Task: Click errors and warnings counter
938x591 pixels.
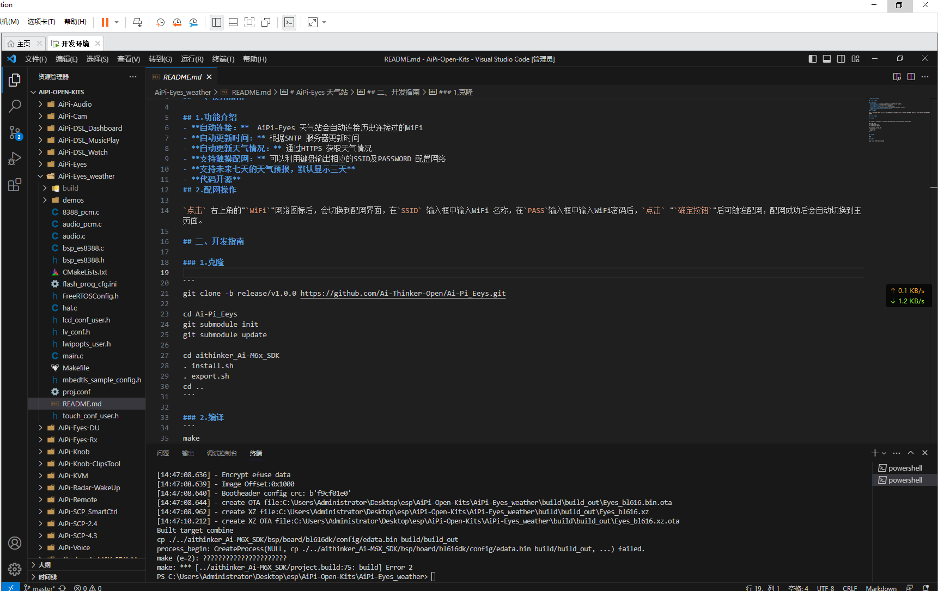Action: click(88, 588)
